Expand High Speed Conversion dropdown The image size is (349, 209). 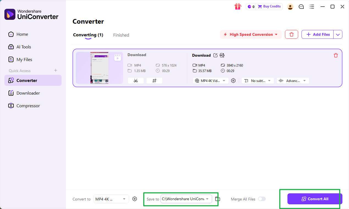click(251, 34)
